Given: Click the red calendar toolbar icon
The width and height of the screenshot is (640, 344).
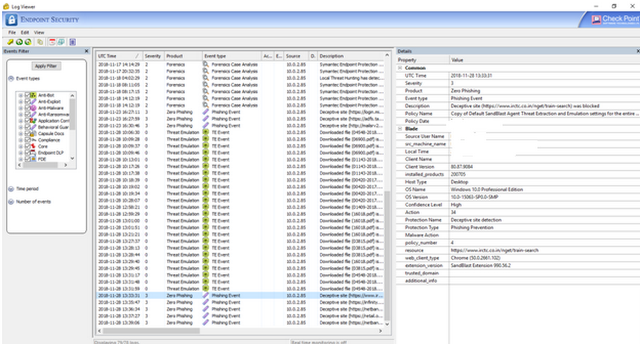Looking at the screenshot, I should coord(52,42).
